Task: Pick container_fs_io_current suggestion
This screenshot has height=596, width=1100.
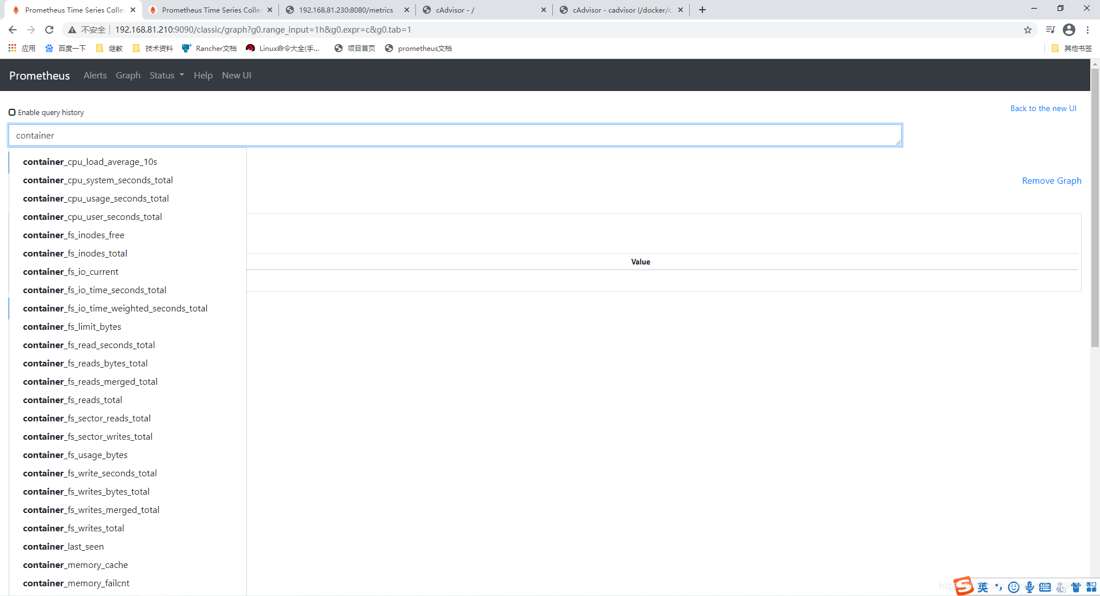Action: (128, 271)
